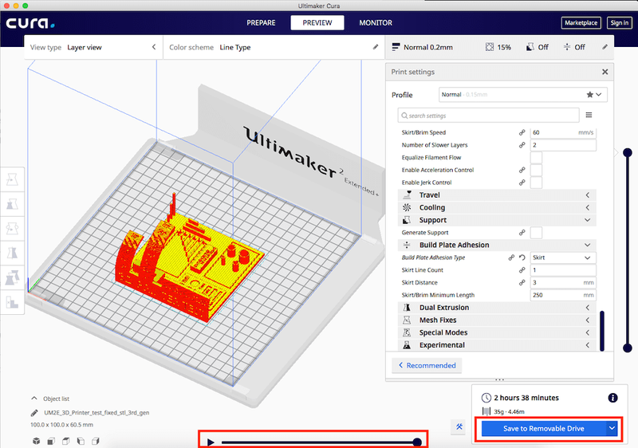Switch to the MONITOR tab
The width and height of the screenshot is (638, 448).
[375, 23]
